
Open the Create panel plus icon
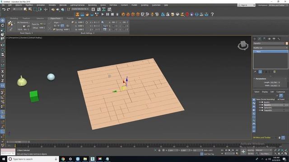[x=255, y=39]
